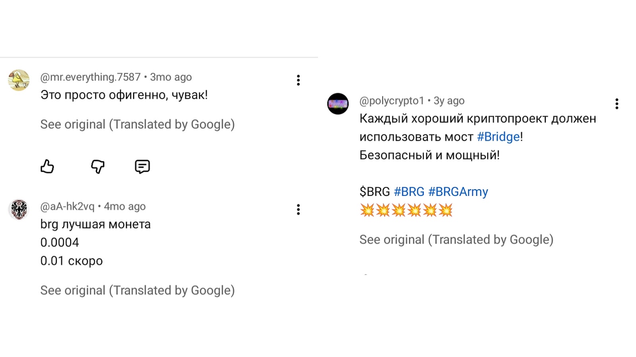
Task: Open the reply box for @mr.everything.7587's comment
Action: tap(142, 167)
